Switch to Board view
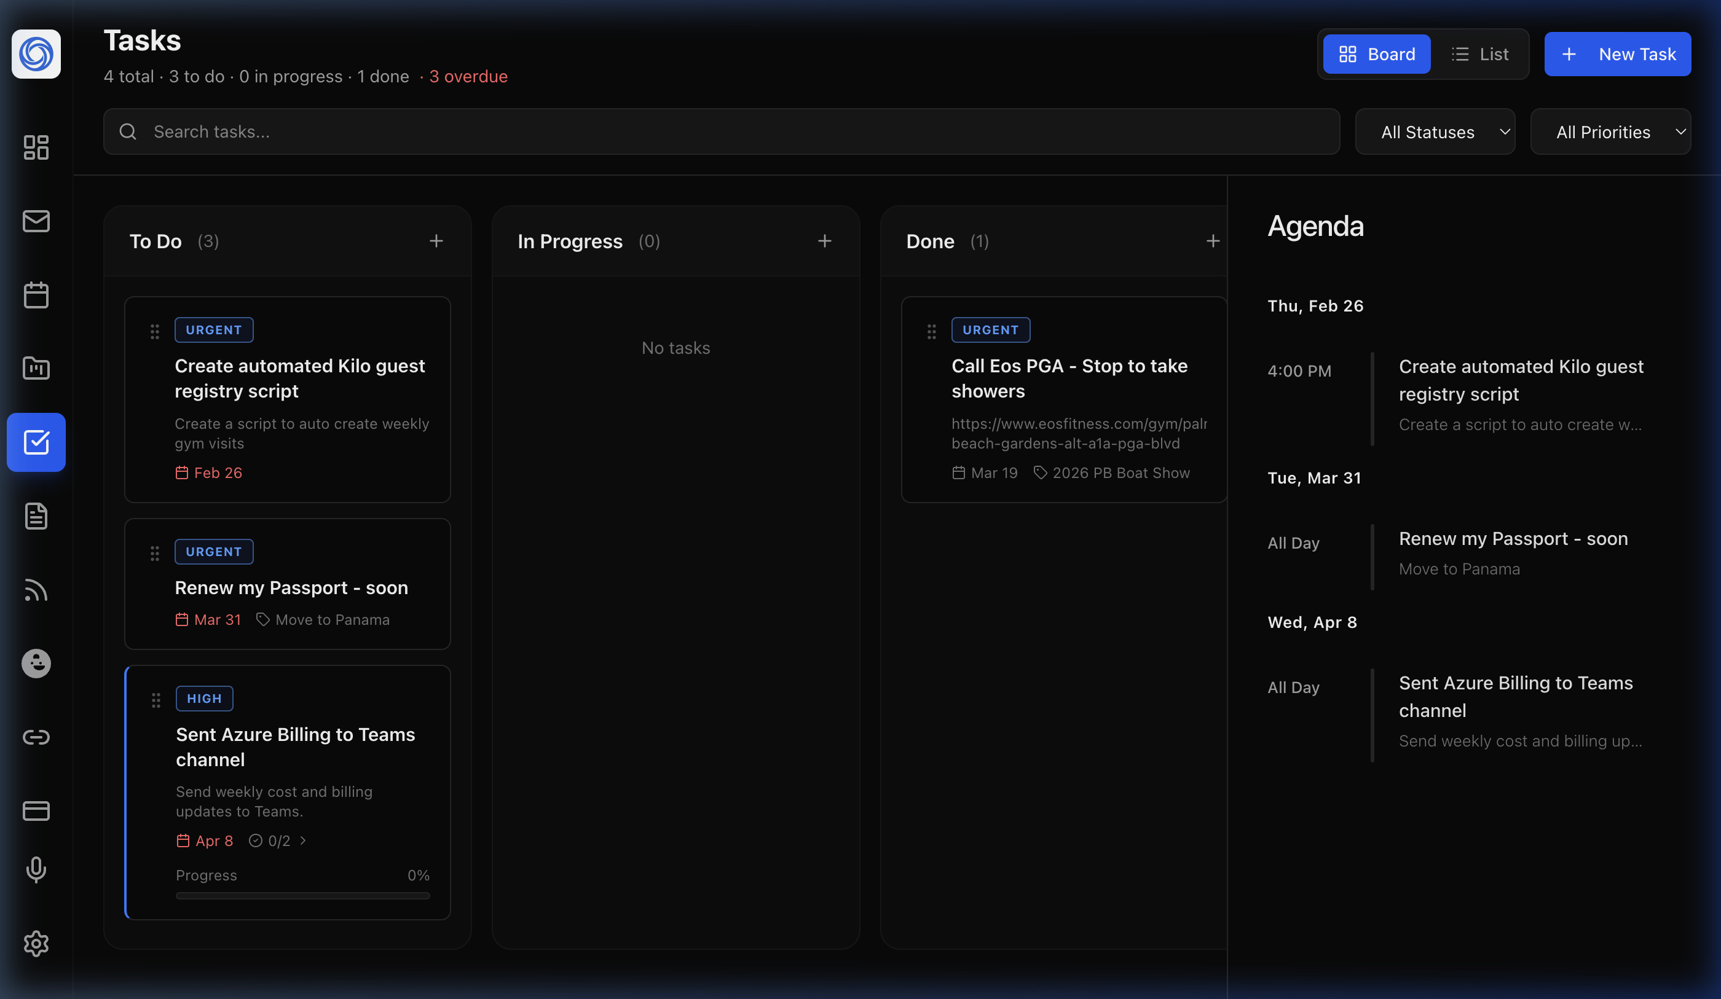 [x=1376, y=54]
